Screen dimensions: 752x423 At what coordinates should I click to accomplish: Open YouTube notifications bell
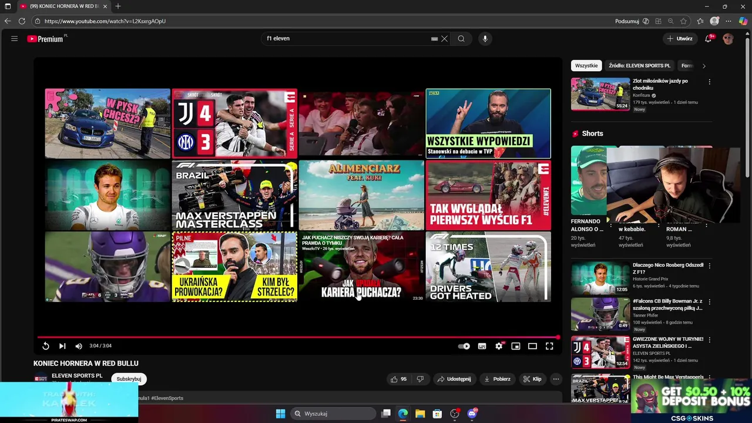click(709, 39)
